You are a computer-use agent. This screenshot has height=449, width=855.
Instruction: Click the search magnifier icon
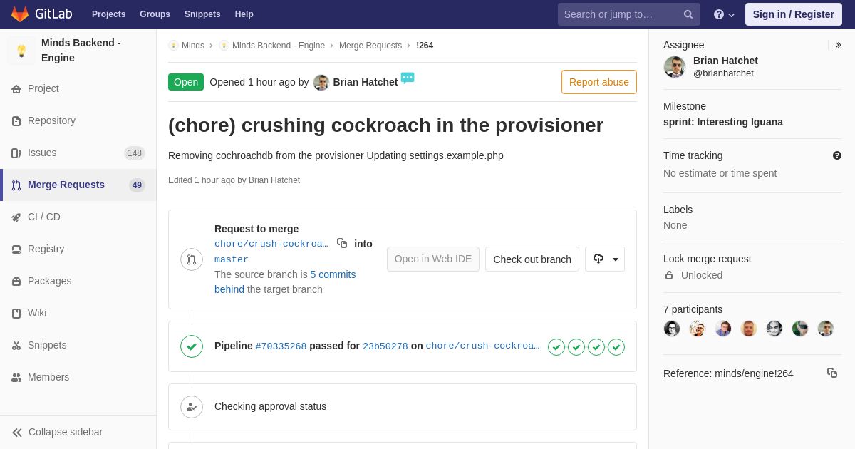[x=688, y=14]
